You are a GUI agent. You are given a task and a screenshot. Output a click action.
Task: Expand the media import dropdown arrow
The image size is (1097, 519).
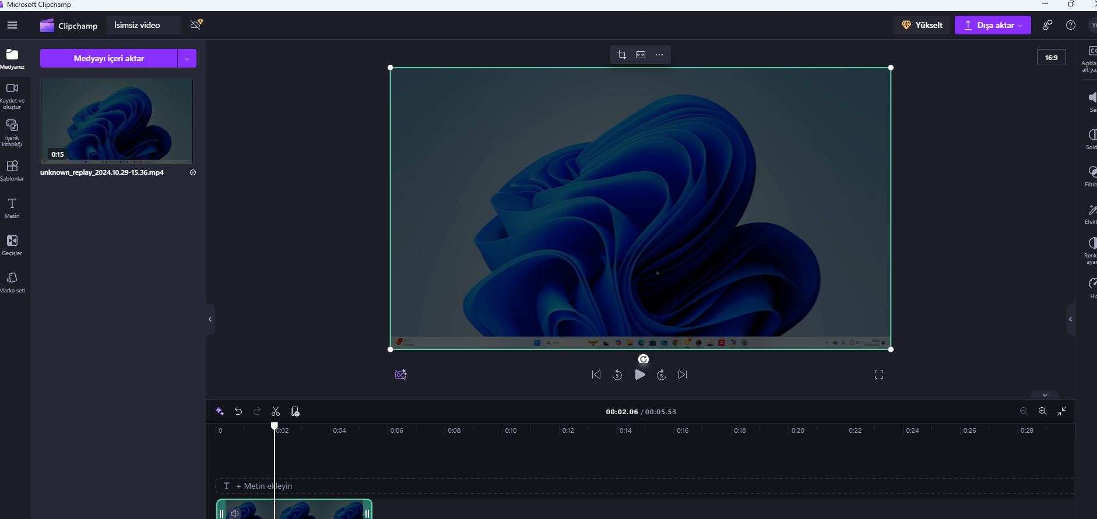[187, 58]
